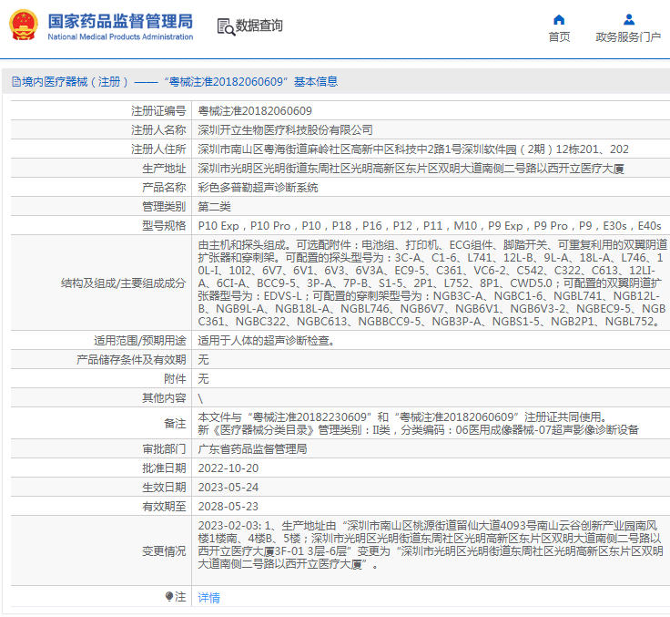Click the 无 value in storage conditions row
Viewport: 670px width, 617px height.
[203, 360]
